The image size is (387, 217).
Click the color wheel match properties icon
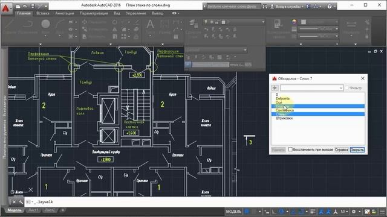click(294, 22)
